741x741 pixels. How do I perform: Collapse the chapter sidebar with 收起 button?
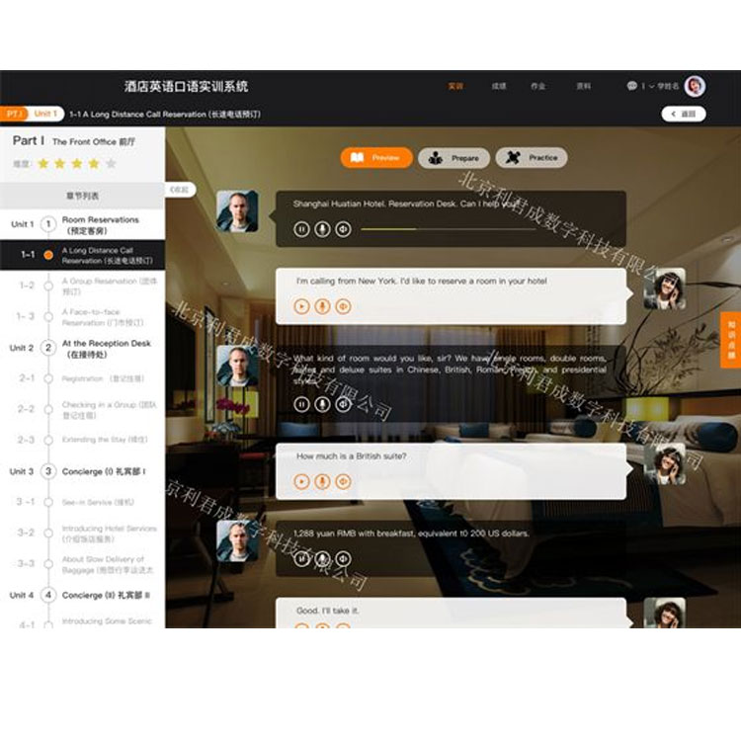click(x=179, y=189)
